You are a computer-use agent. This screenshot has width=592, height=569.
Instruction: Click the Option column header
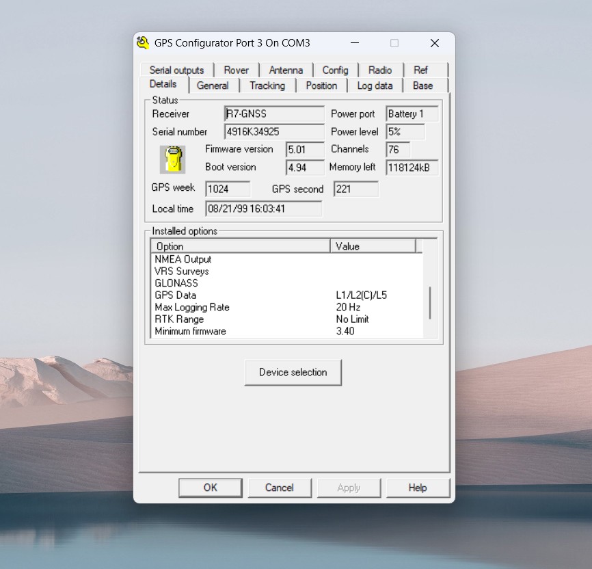240,246
